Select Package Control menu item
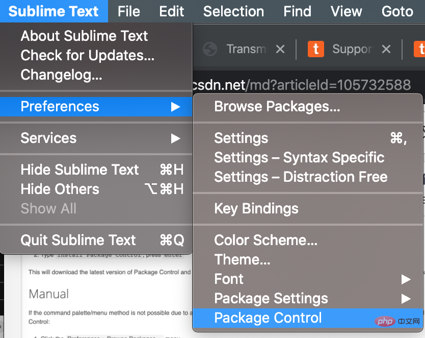This screenshot has width=425, height=338. [308, 318]
